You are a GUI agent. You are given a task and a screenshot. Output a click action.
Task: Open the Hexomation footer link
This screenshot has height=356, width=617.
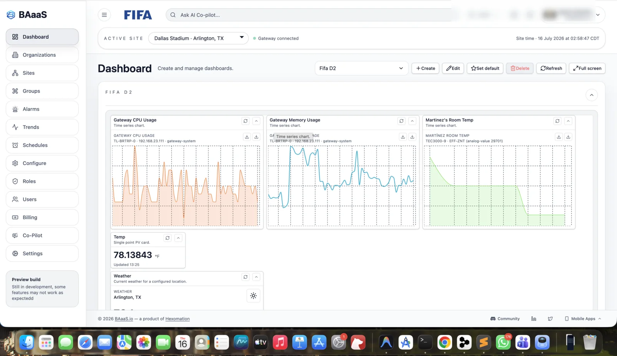click(x=177, y=319)
